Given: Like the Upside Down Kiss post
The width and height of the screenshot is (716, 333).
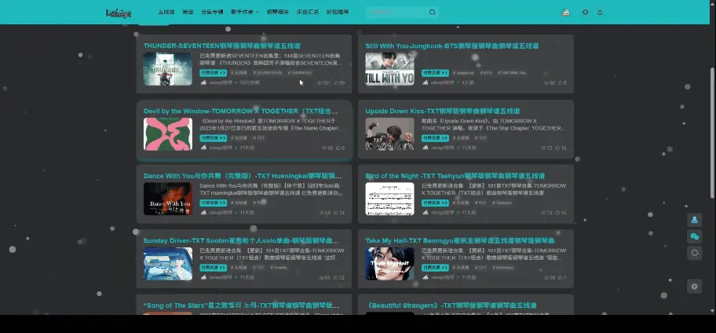Looking at the screenshot, I should point(561,148).
